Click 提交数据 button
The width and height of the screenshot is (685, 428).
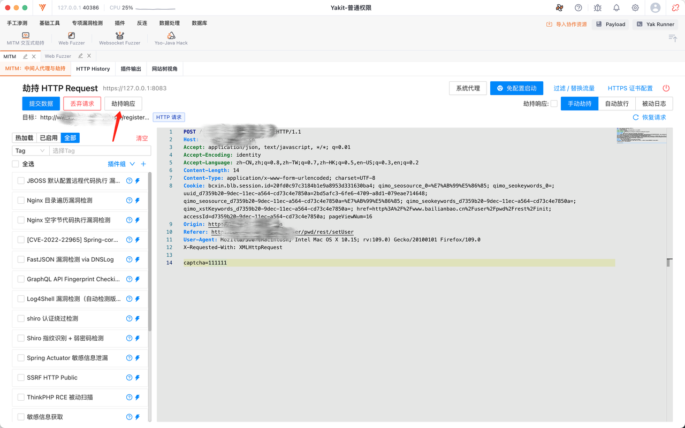41,104
